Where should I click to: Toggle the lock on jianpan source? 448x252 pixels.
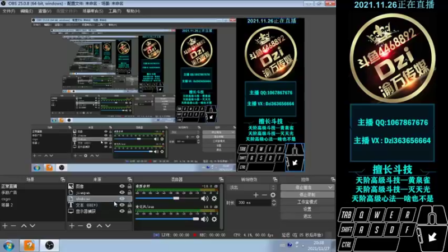click(129, 193)
